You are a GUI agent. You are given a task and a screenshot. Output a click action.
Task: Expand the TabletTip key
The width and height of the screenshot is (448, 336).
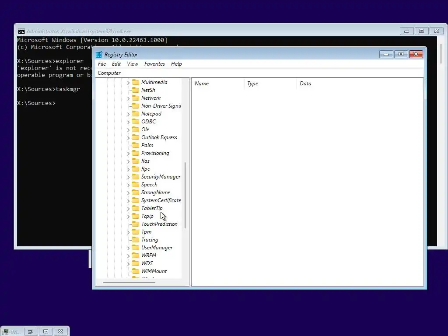128,209
